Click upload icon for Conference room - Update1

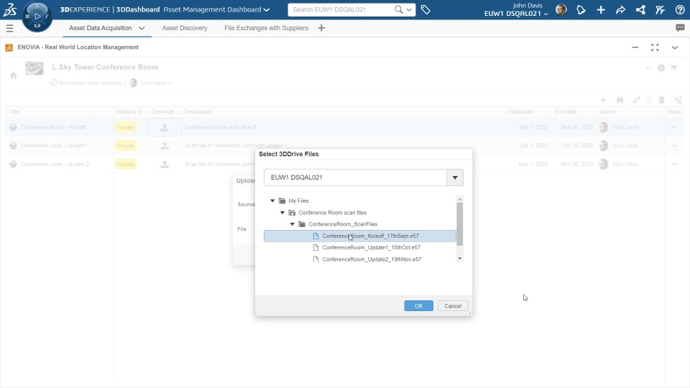(165, 146)
